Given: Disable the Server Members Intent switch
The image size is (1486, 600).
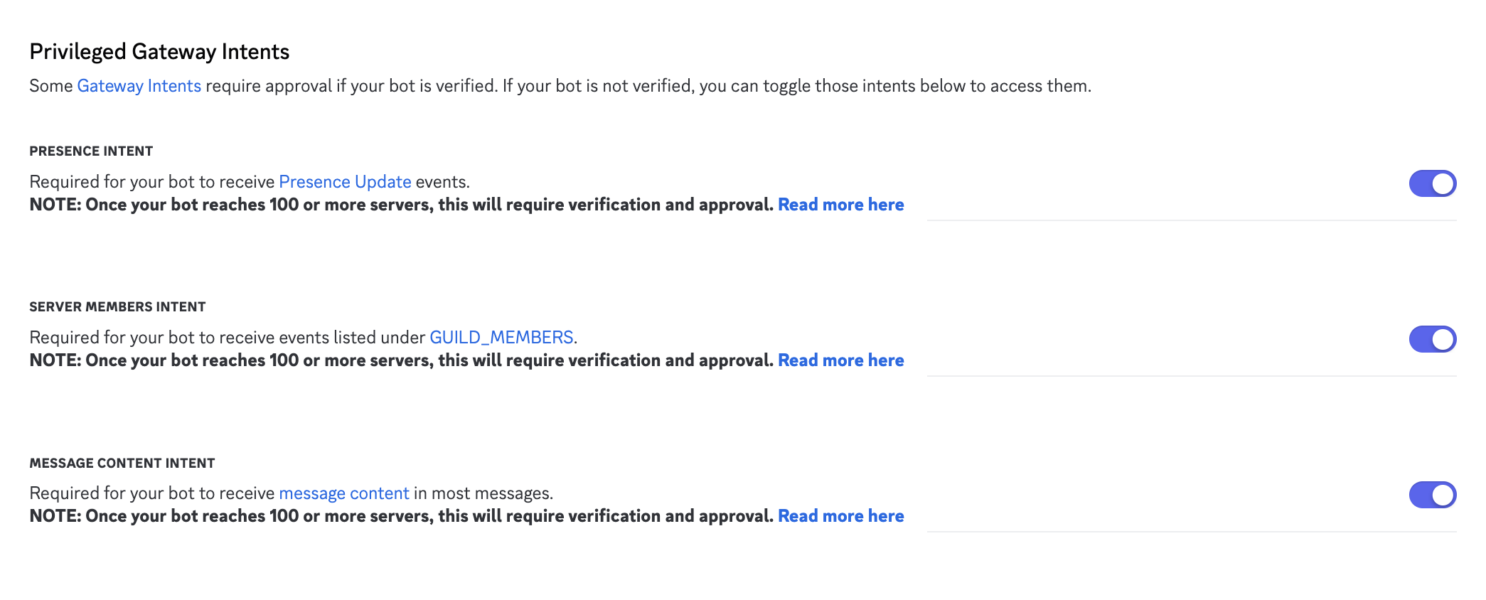Looking at the screenshot, I should click(1432, 339).
